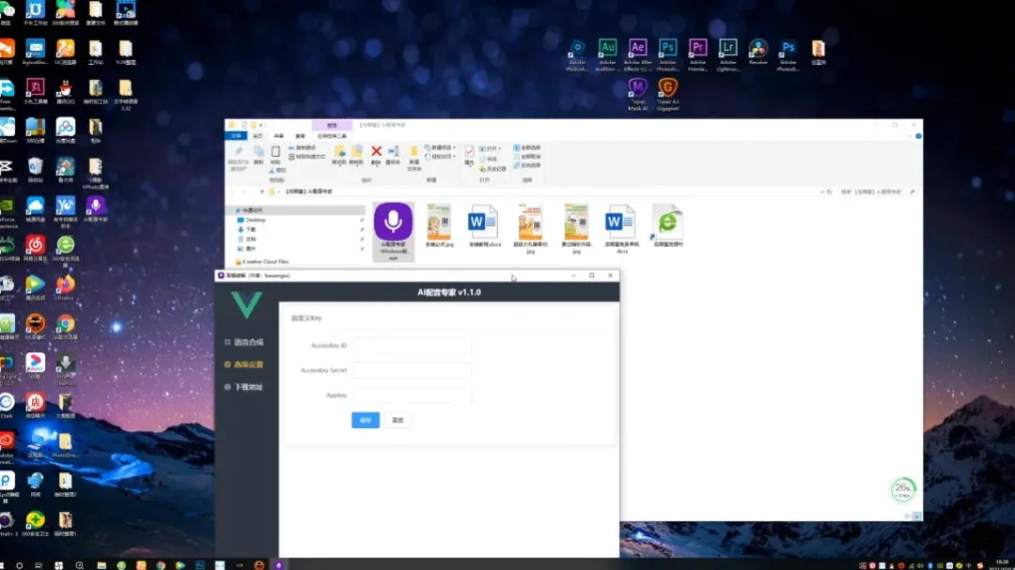Open 语音合成 in the app sidebar

(x=244, y=342)
